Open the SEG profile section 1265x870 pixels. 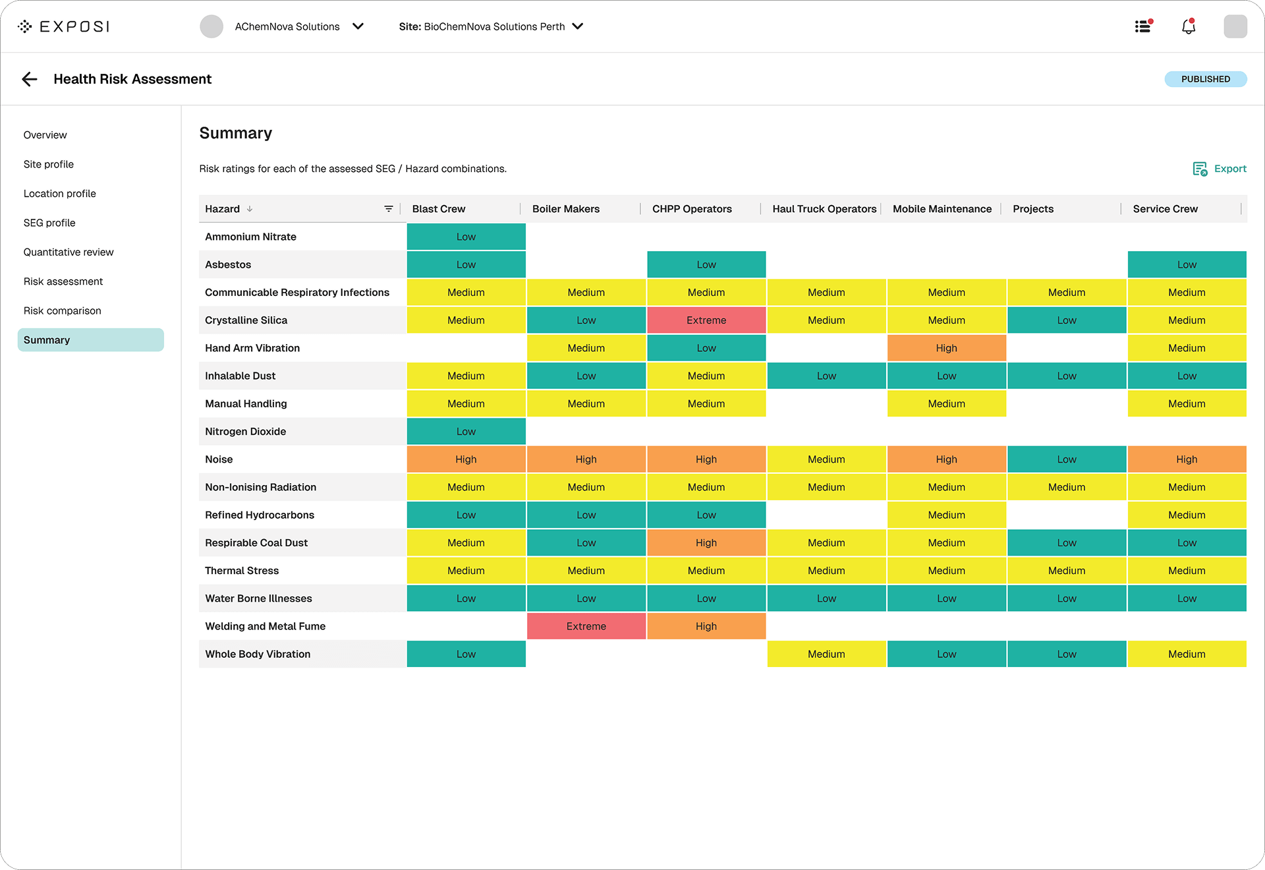pyautogui.click(x=49, y=223)
